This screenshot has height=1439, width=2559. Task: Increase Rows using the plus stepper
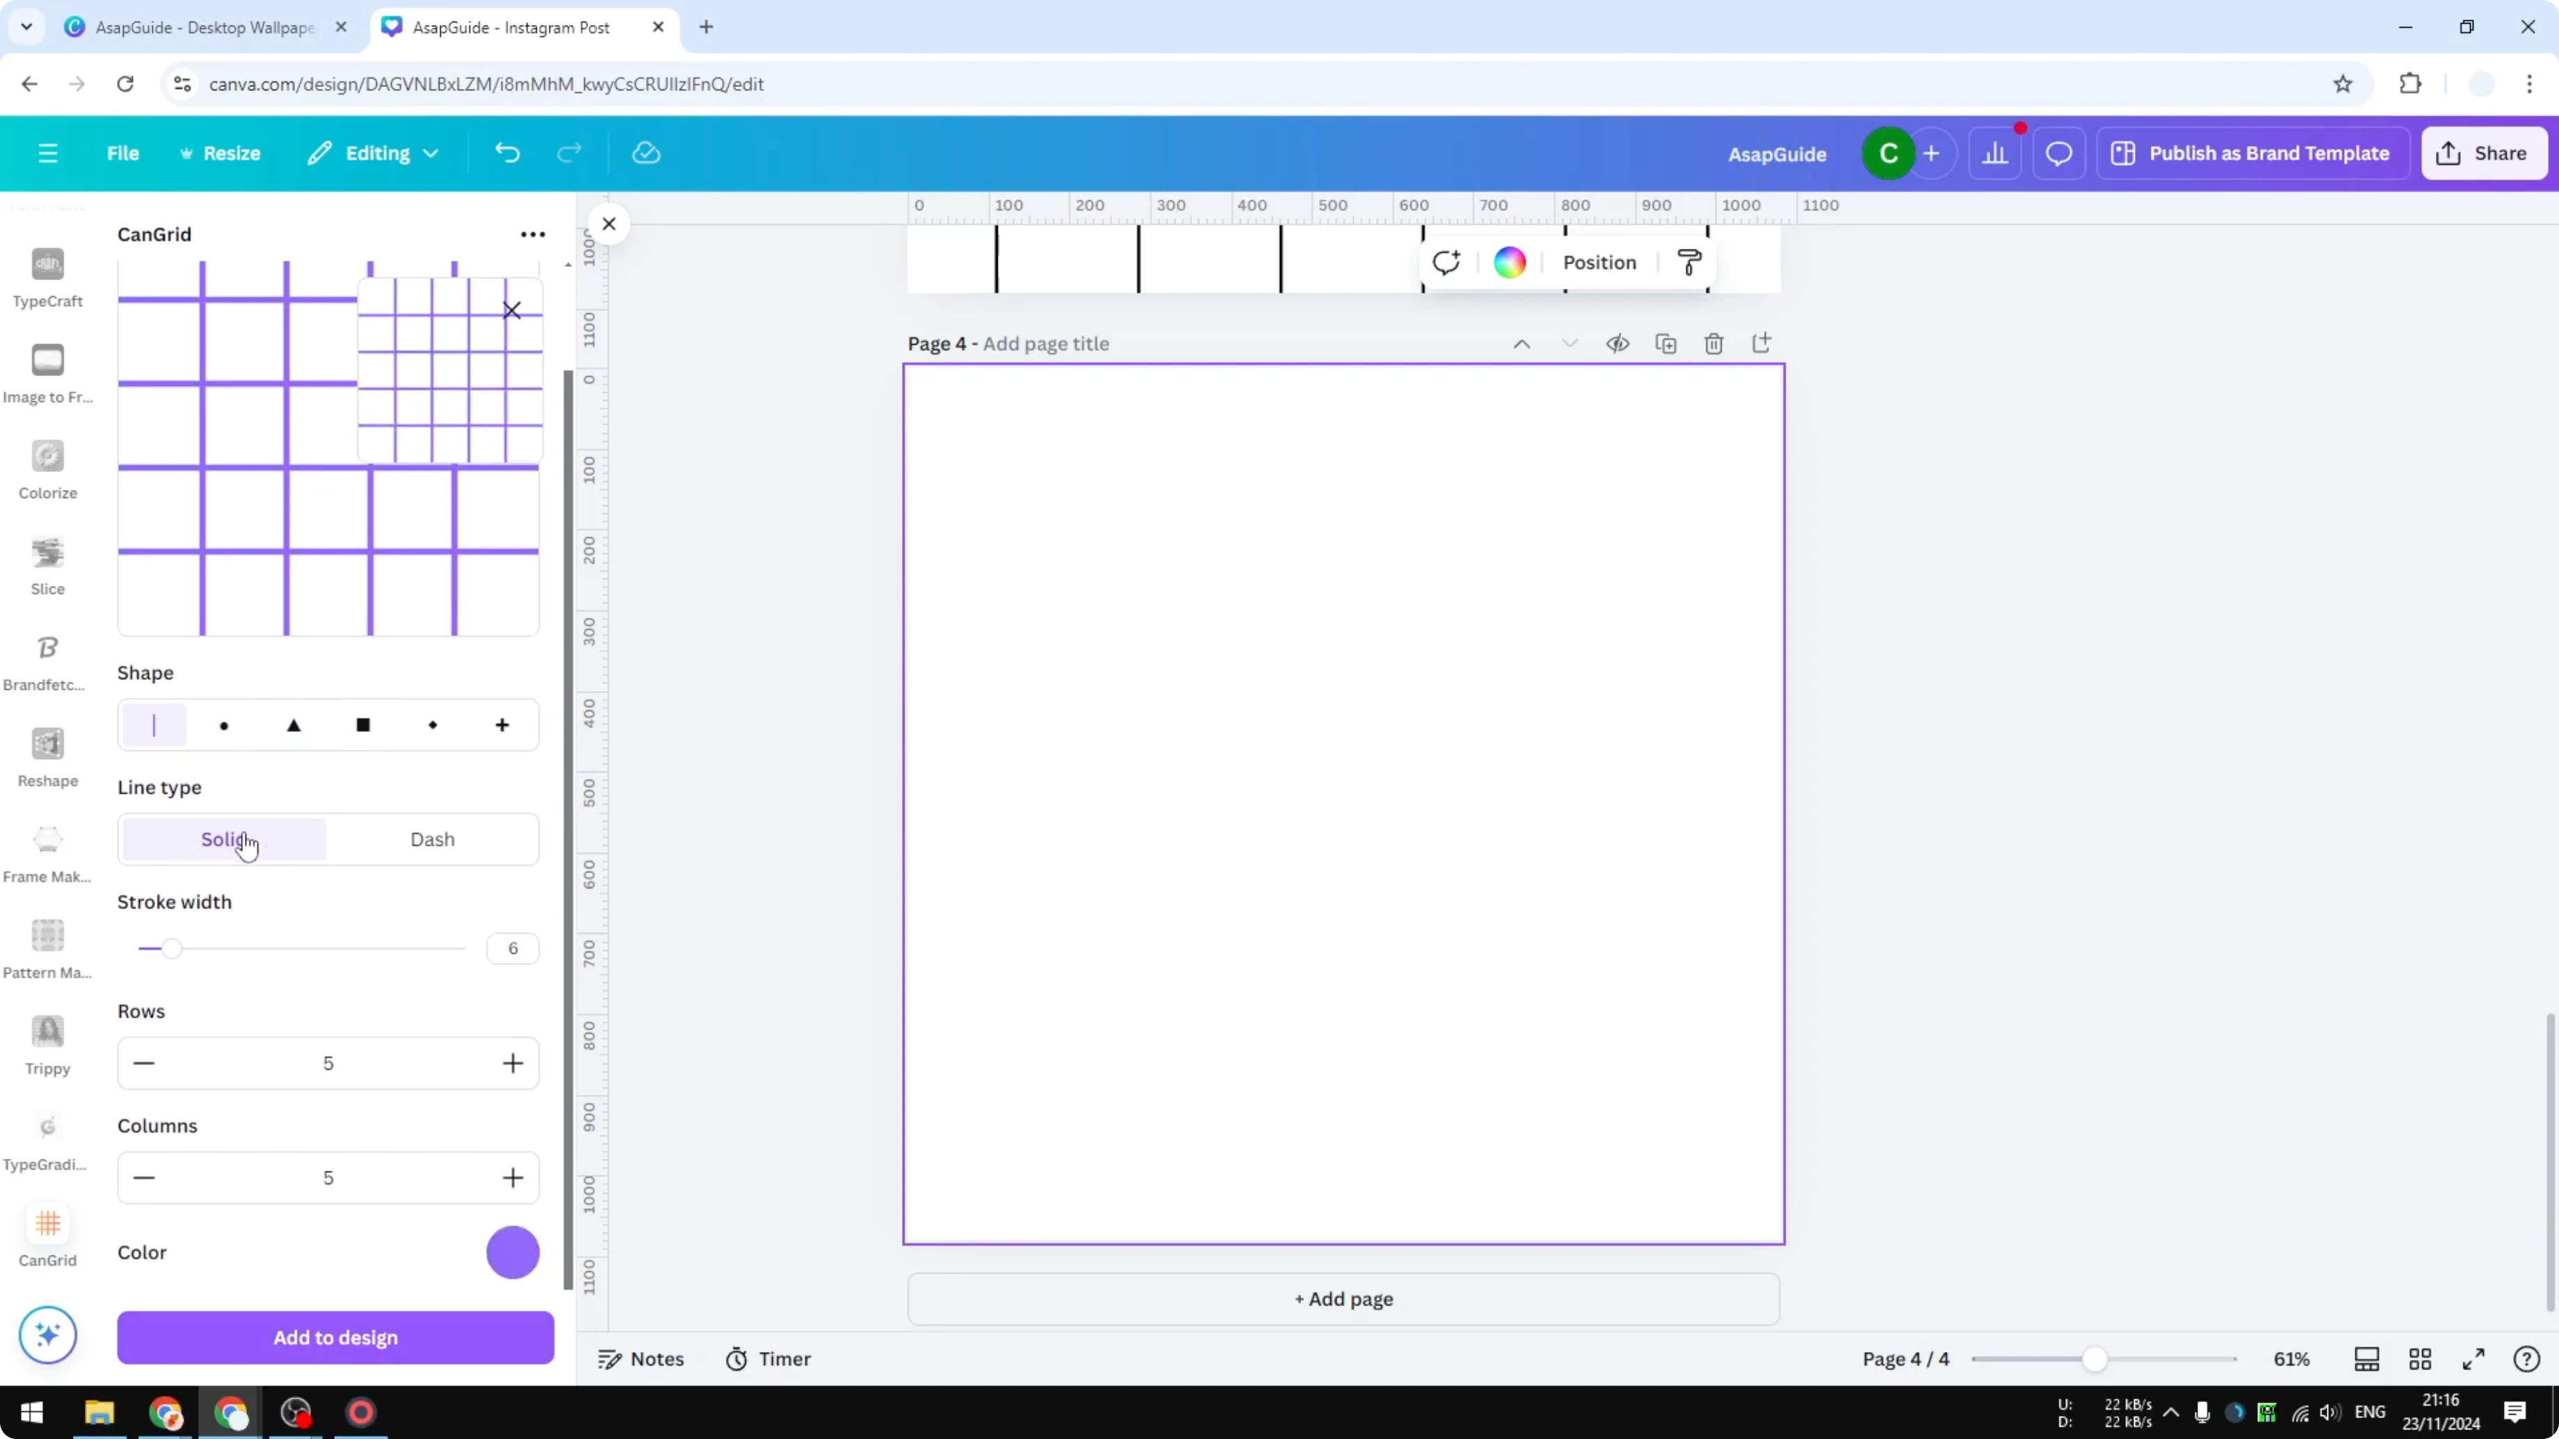pyautogui.click(x=514, y=1063)
